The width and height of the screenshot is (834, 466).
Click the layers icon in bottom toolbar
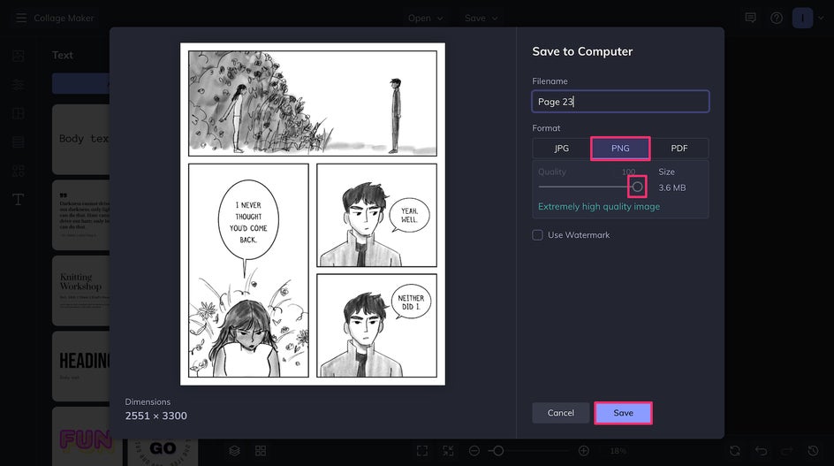point(235,451)
